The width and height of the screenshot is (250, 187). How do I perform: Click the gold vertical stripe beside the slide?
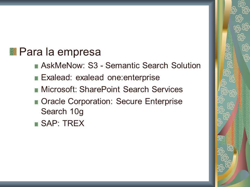pos(216,94)
